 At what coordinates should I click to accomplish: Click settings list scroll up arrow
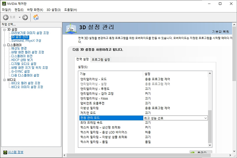pos(210,73)
